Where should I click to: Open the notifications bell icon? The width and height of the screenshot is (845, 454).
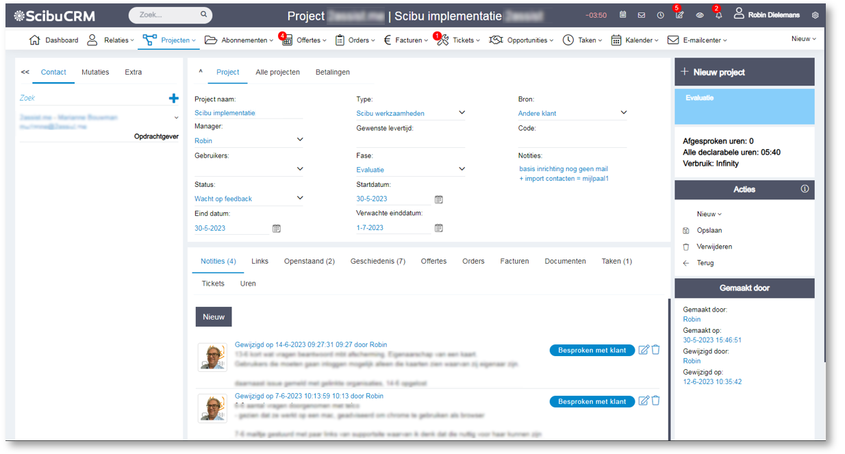click(x=718, y=14)
